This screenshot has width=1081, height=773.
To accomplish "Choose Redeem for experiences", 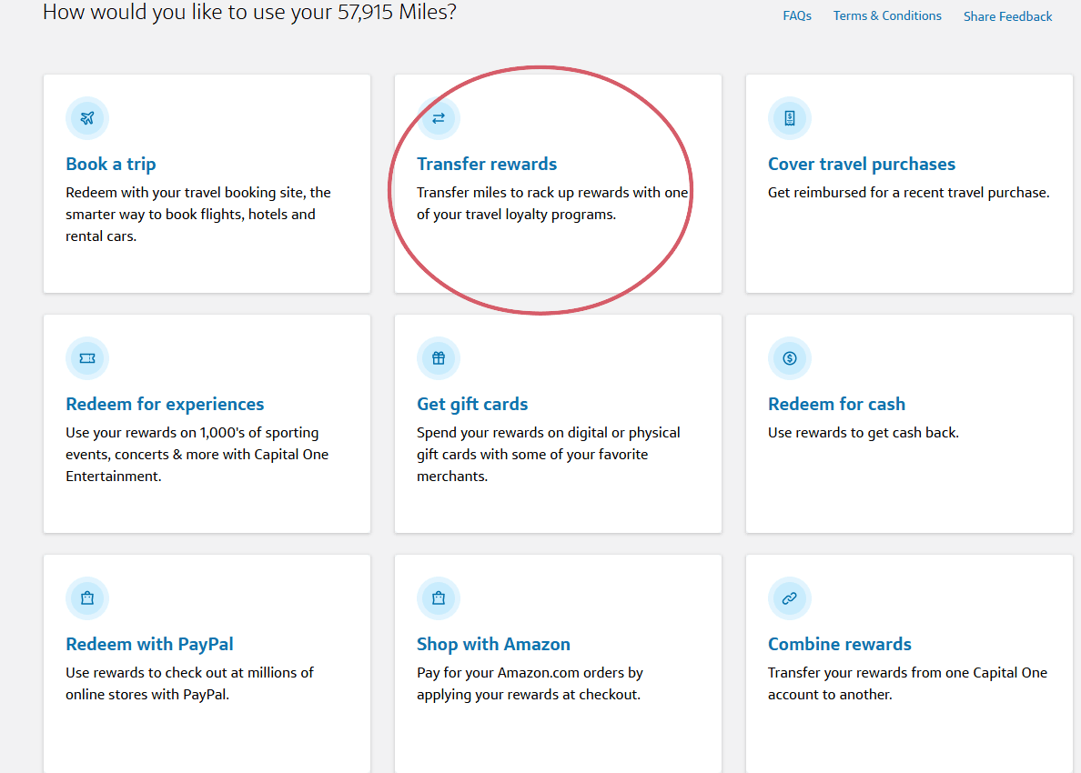I will point(165,404).
